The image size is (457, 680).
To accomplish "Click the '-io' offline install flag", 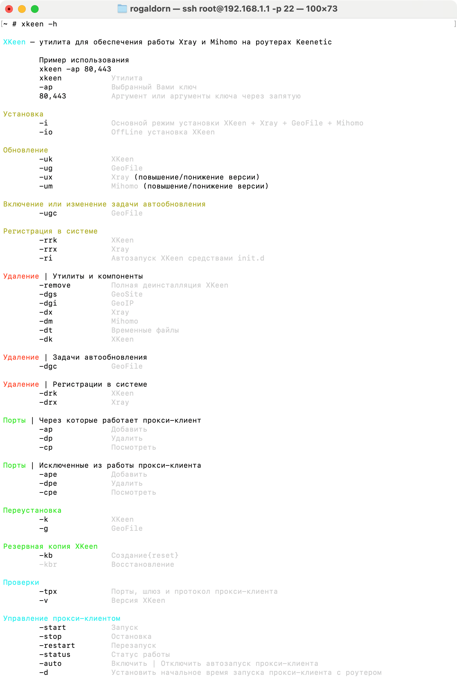I will tap(46, 132).
